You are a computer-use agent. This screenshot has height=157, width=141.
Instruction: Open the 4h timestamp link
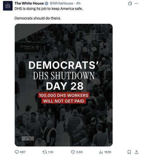tap(78, 3)
